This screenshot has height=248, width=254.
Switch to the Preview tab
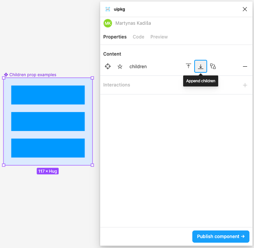tap(159, 37)
